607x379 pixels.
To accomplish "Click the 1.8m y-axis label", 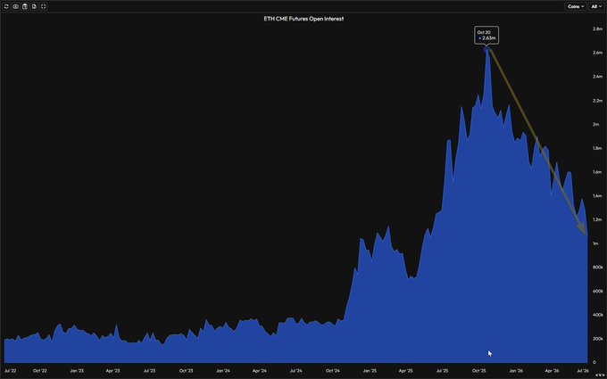I will [x=598, y=148].
